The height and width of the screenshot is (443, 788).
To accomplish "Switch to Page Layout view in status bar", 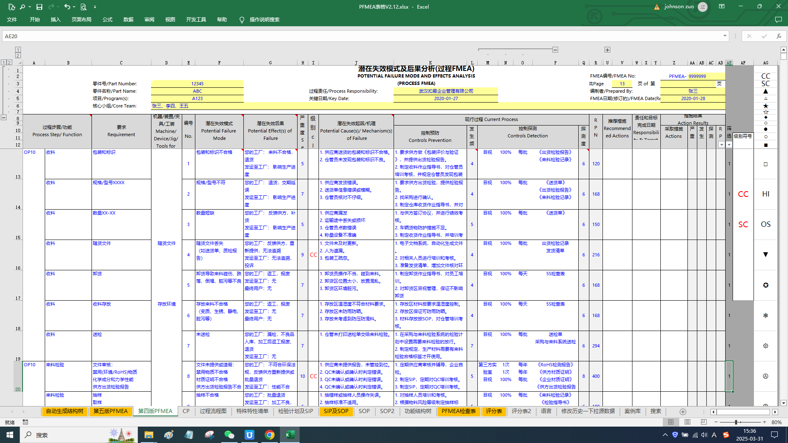I will coord(687,422).
